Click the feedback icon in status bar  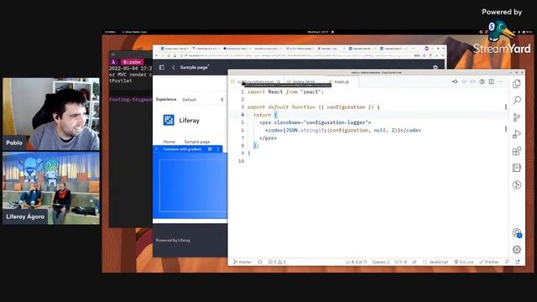pyautogui.click(x=507, y=262)
